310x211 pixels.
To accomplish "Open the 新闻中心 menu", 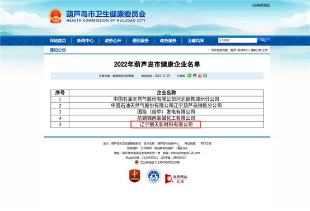I will click(x=85, y=40).
